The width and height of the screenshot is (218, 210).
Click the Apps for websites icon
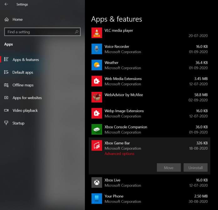pyautogui.click(x=6, y=97)
